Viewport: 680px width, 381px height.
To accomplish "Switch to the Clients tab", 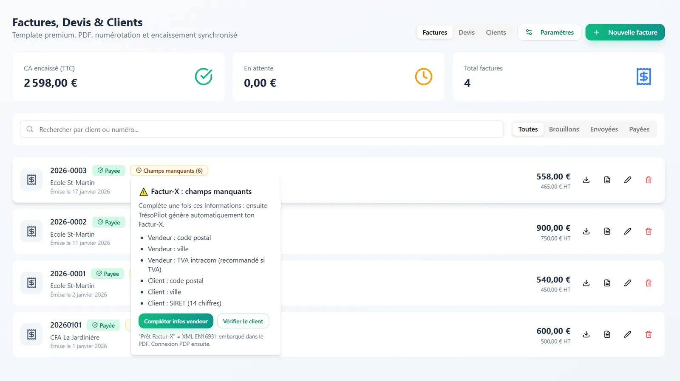I will click(x=496, y=32).
